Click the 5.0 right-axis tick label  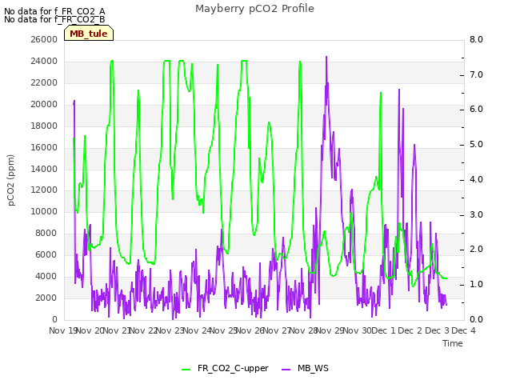[x=476, y=145]
